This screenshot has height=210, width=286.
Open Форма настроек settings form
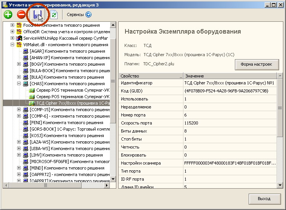(x=256, y=64)
